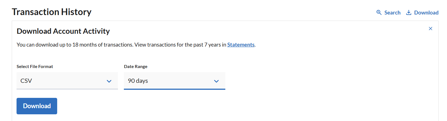The image size is (447, 121).
Task: Open the 90 days date range dropdown
Action: pyautogui.click(x=175, y=81)
